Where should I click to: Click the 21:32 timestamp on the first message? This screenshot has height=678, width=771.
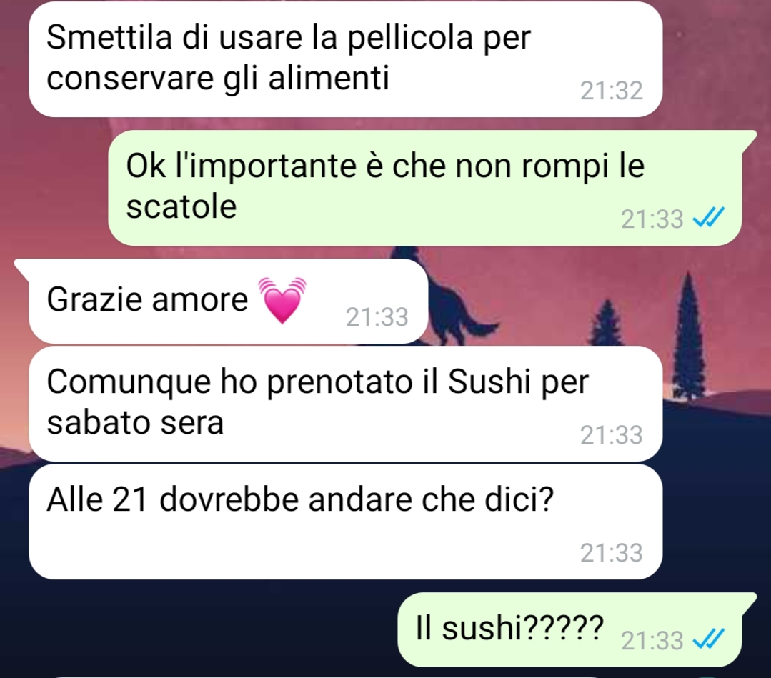click(x=611, y=91)
